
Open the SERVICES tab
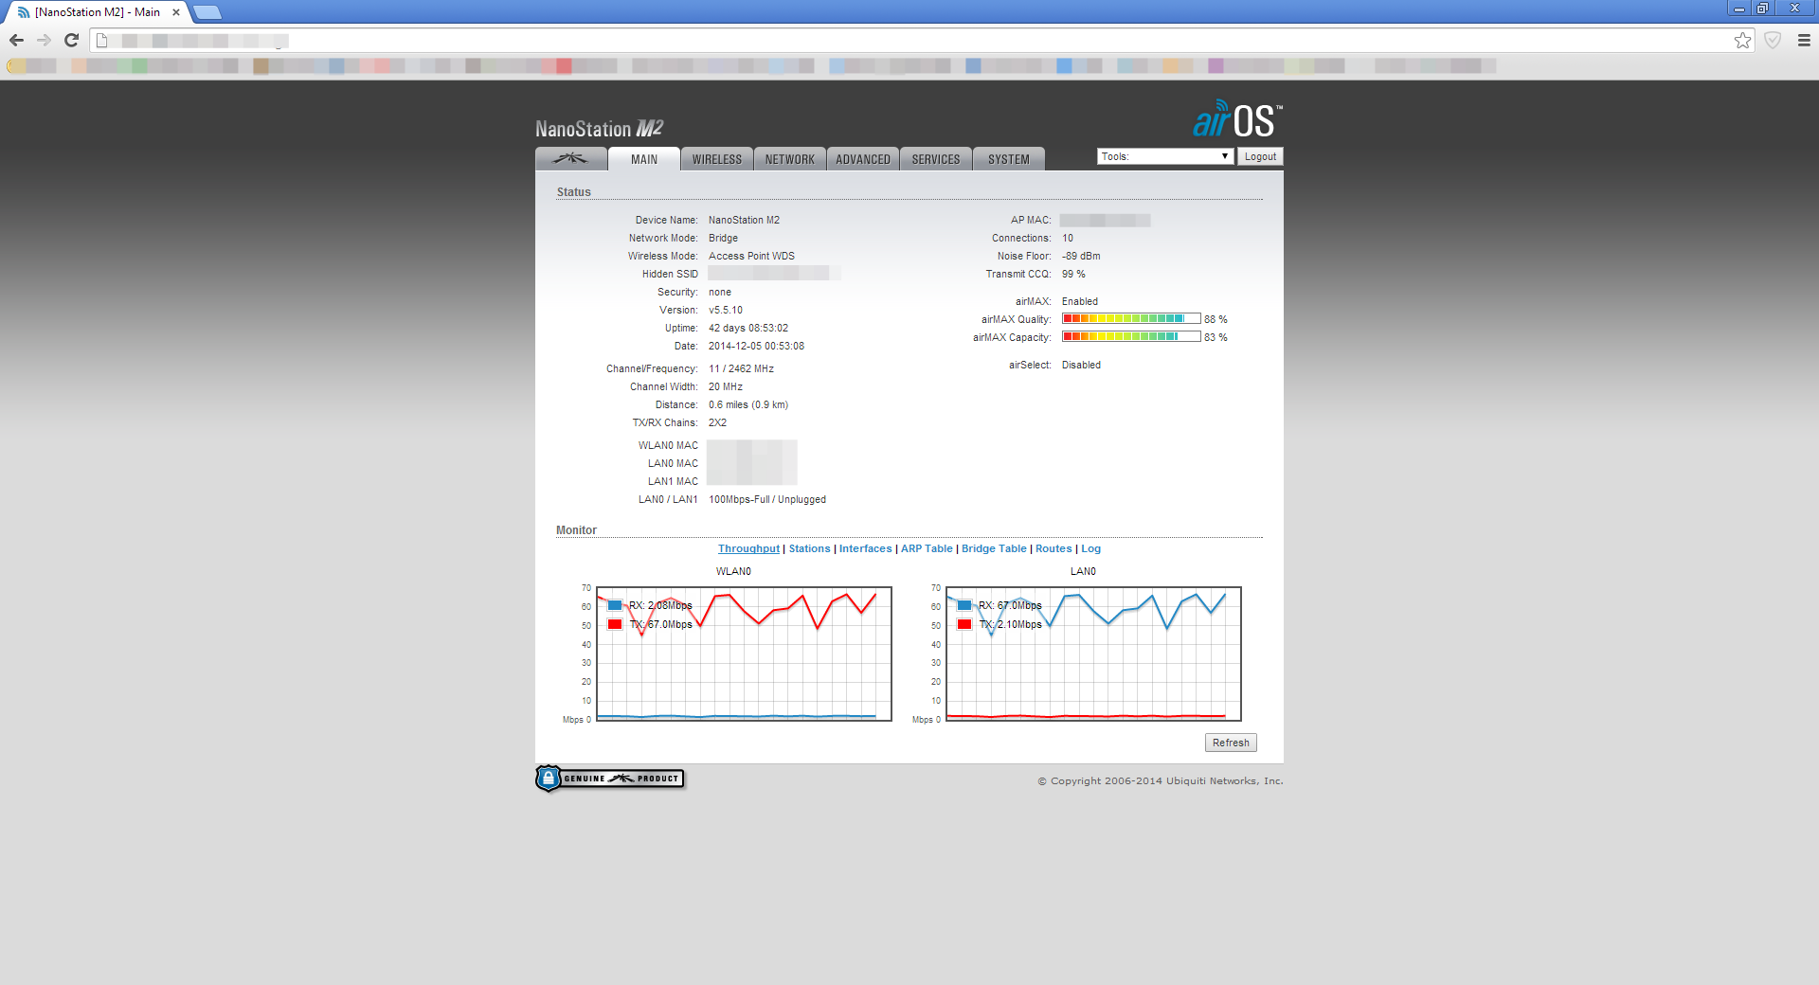pyautogui.click(x=936, y=159)
